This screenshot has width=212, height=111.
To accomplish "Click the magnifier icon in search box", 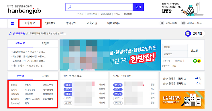I will [x=70, y=7].
